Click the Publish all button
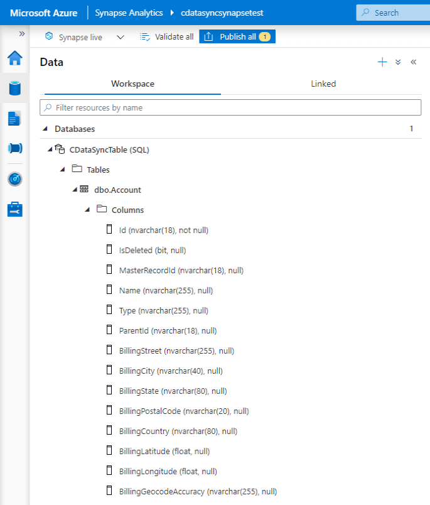Viewport: 430px width, 505px height. pyautogui.click(x=237, y=37)
